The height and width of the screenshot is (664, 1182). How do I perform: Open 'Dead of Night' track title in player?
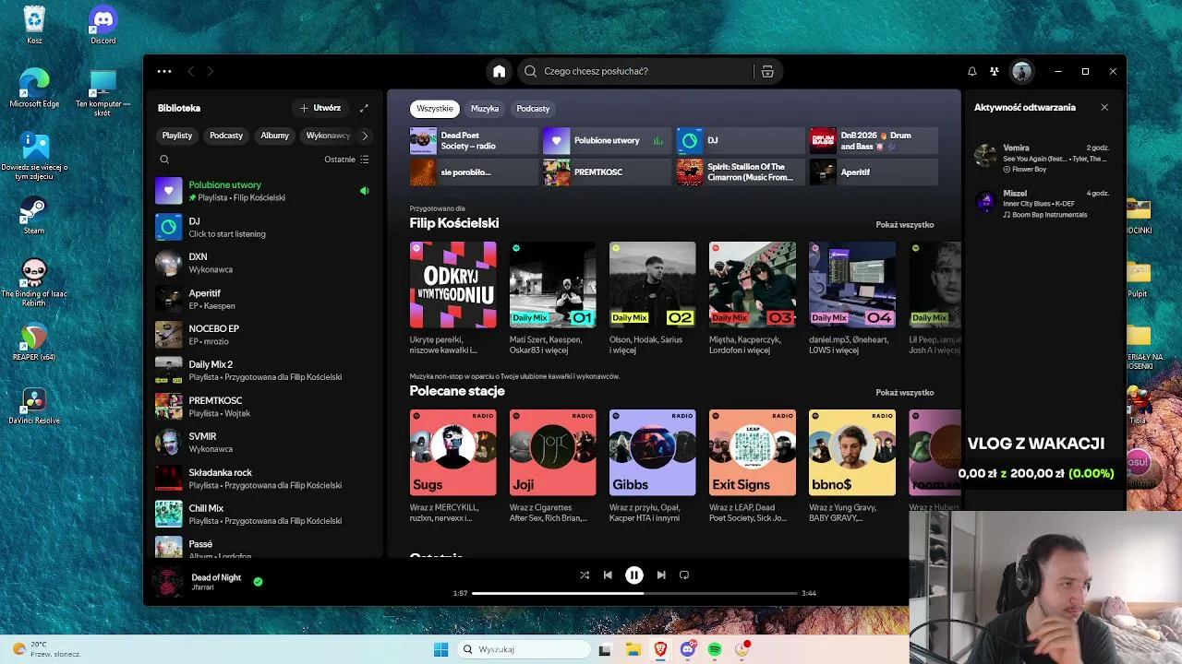[216, 577]
